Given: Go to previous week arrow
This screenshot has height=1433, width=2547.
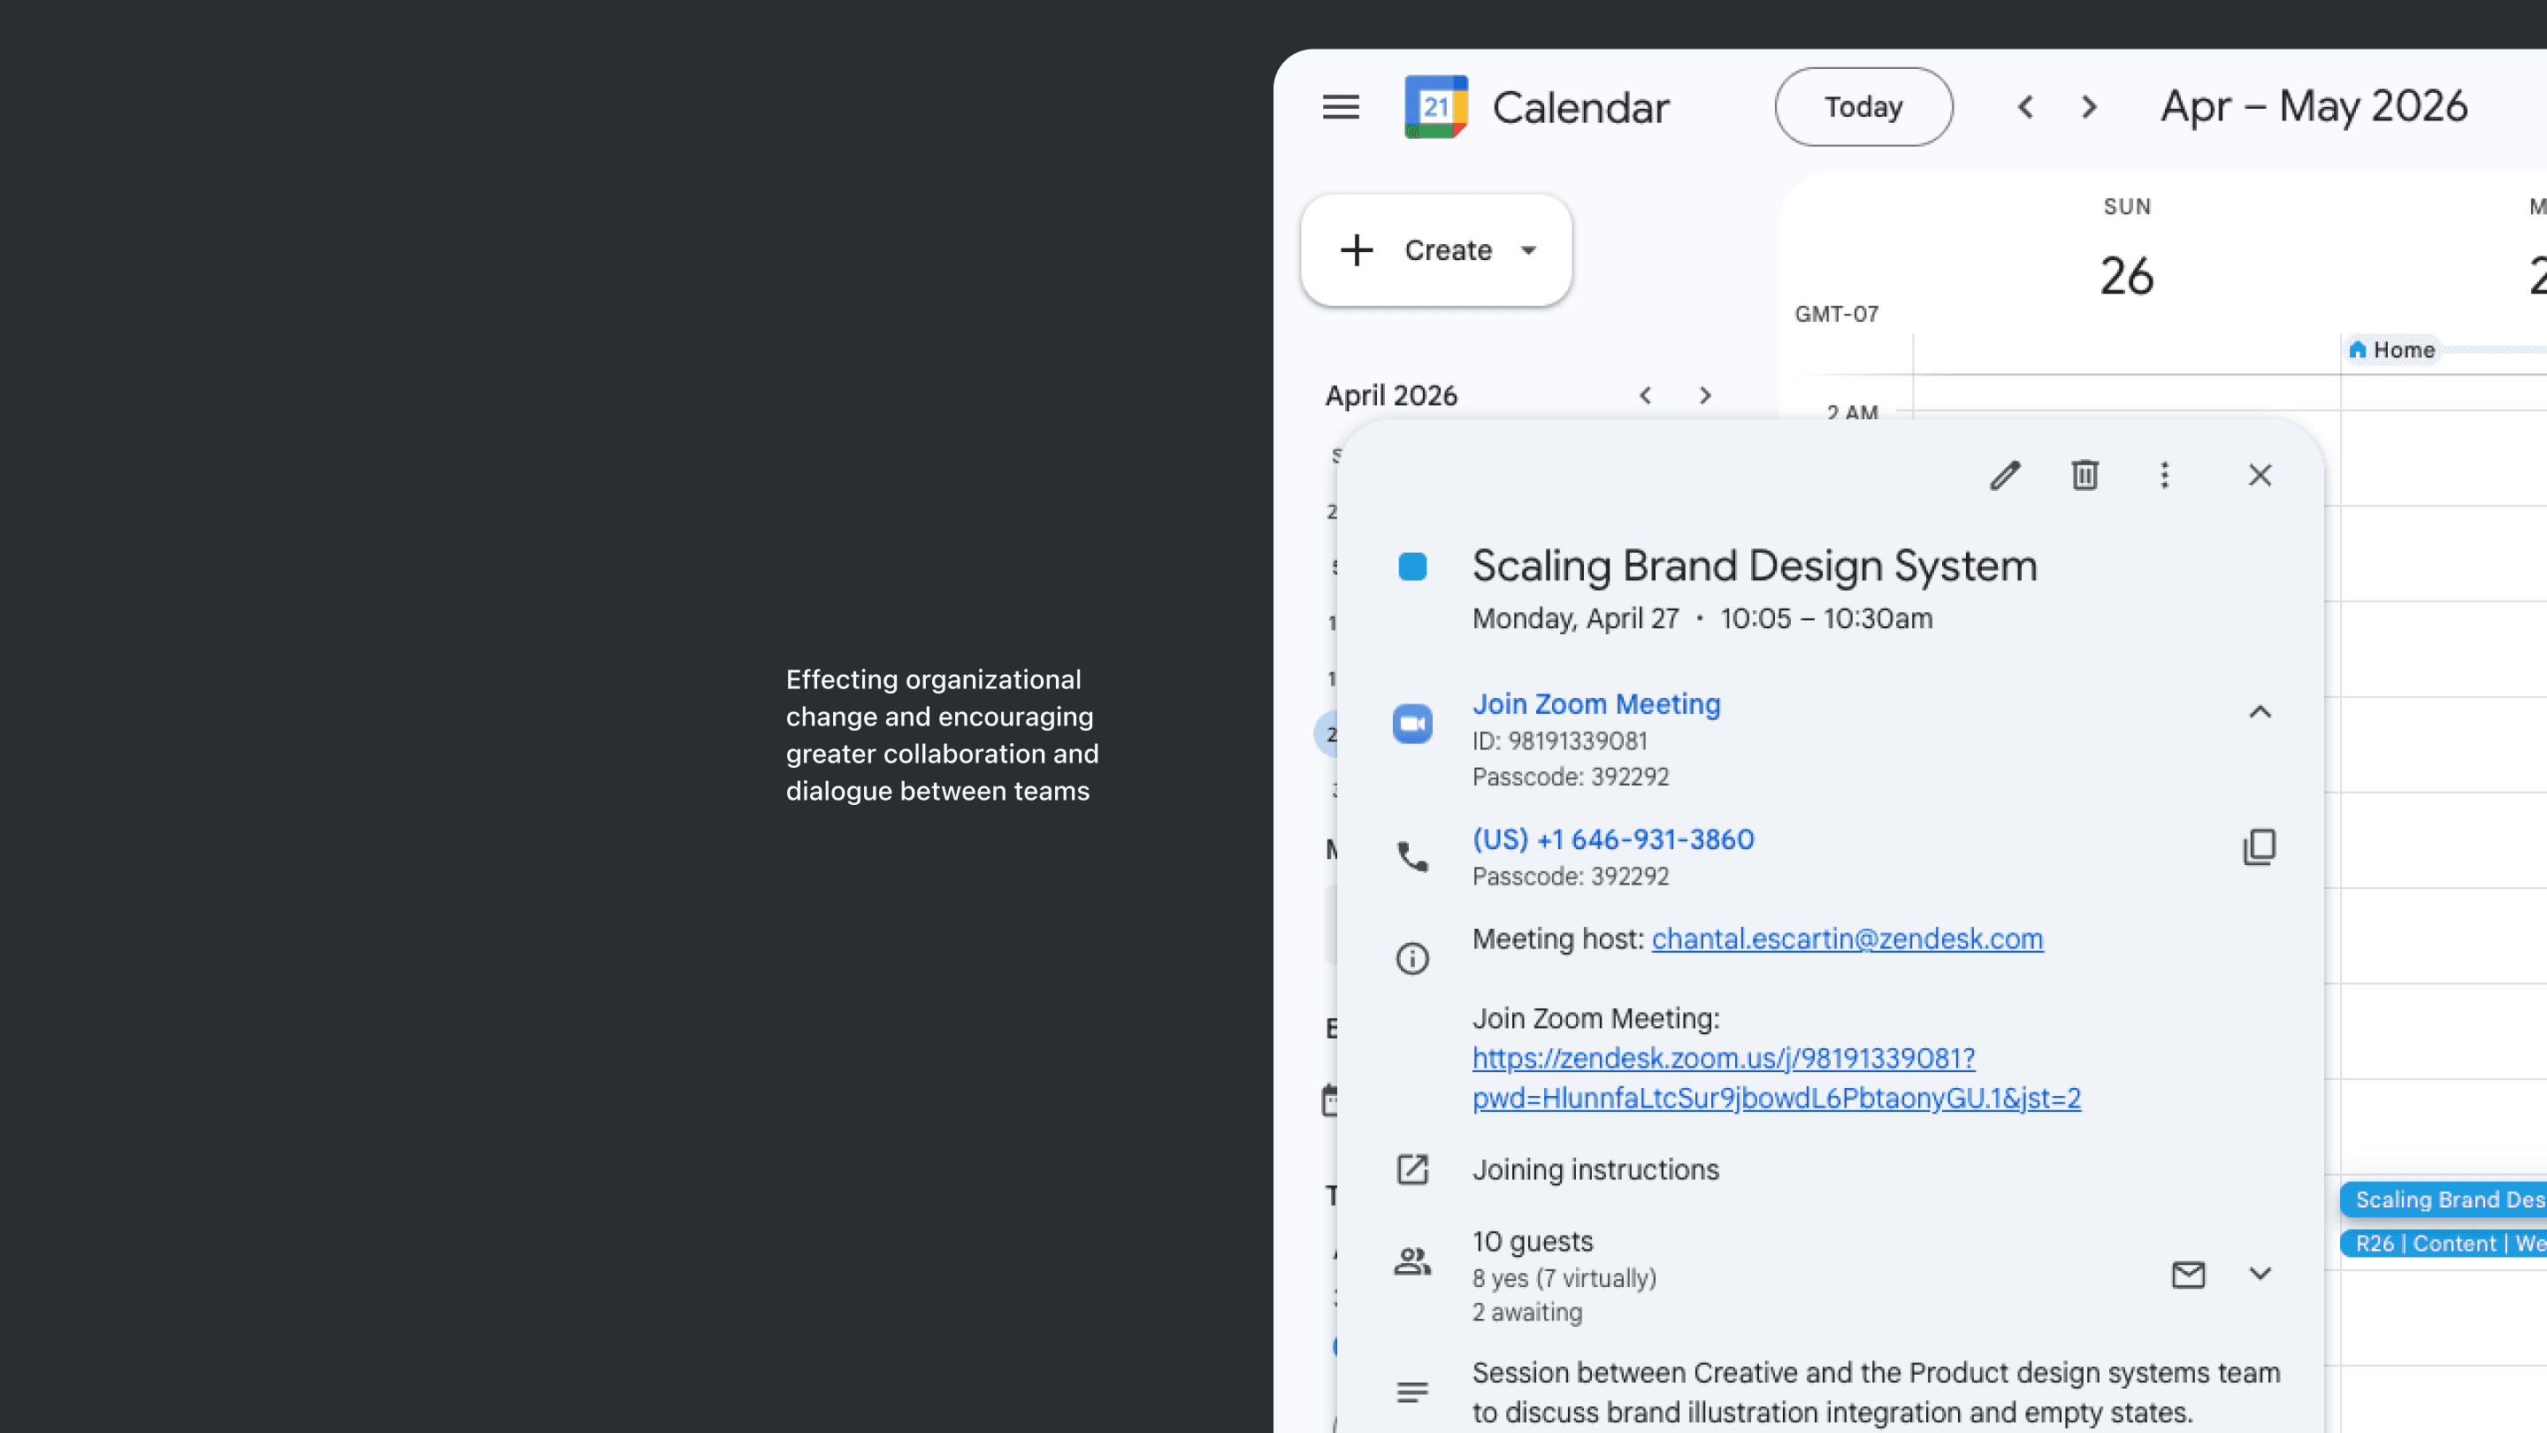Looking at the screenshot, I should (2025, 107).
